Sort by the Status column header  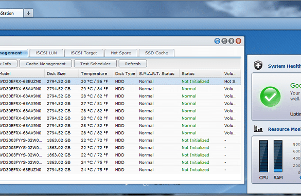pyautogui.click(x=201, y=74)
